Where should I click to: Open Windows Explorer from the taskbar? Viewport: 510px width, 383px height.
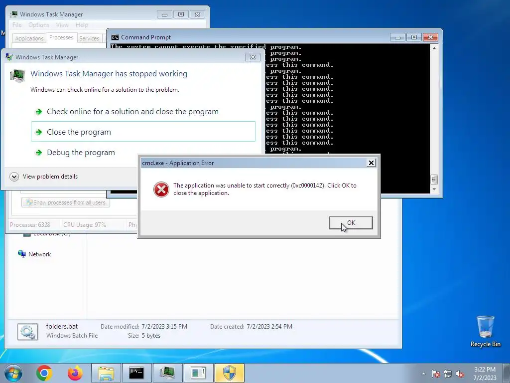(x=106, y=373)
